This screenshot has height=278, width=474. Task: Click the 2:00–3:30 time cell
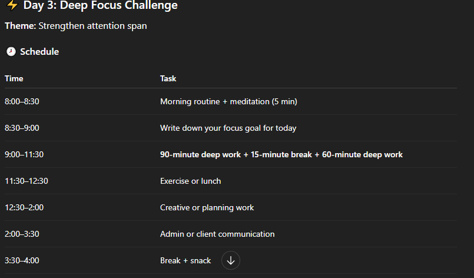click(22, 234)
